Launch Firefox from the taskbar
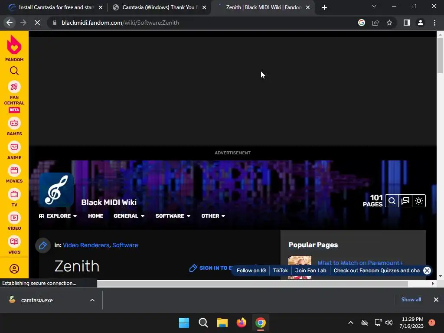 [241, 323]
